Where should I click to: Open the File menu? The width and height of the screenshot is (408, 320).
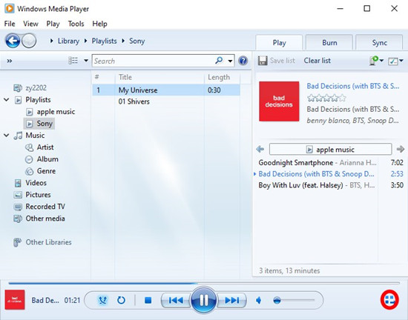click(10, 24)
